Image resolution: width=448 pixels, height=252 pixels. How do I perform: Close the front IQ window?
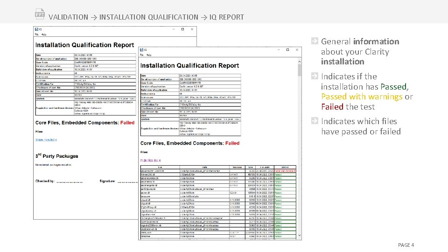pyautogui.click(x=297, y=50)
